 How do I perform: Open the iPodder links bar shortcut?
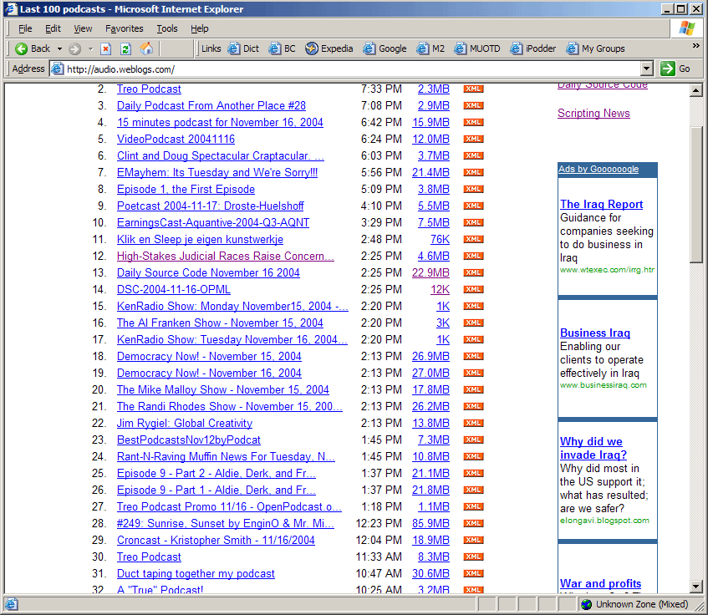coord(533,48)
